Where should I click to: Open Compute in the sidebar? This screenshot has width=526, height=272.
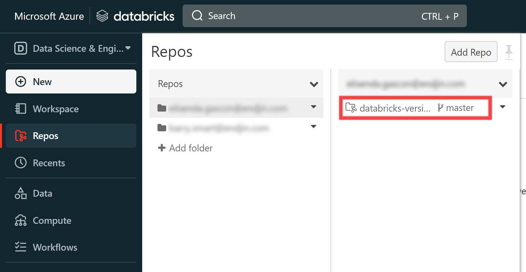pyautogui.click(x=71, y=220)
